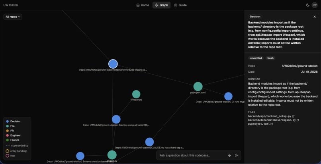The image size is (321, 164).
Task: Open the Guide tab
Action: pyautogui.click(x=180, y=5)
